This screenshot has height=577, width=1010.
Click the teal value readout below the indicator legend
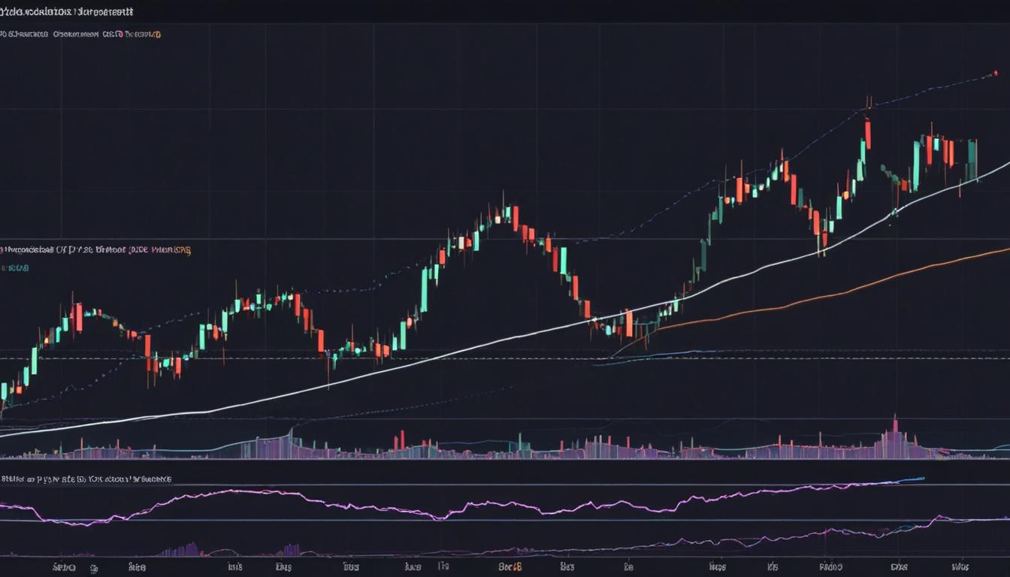tap(15, 267)
